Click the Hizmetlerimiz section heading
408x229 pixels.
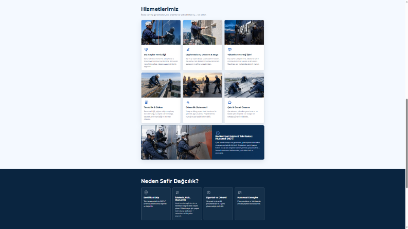(159, 9)
